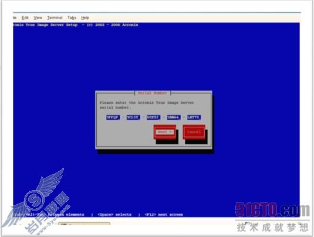Click the '<Space> selects' hint text

[114, 215]
